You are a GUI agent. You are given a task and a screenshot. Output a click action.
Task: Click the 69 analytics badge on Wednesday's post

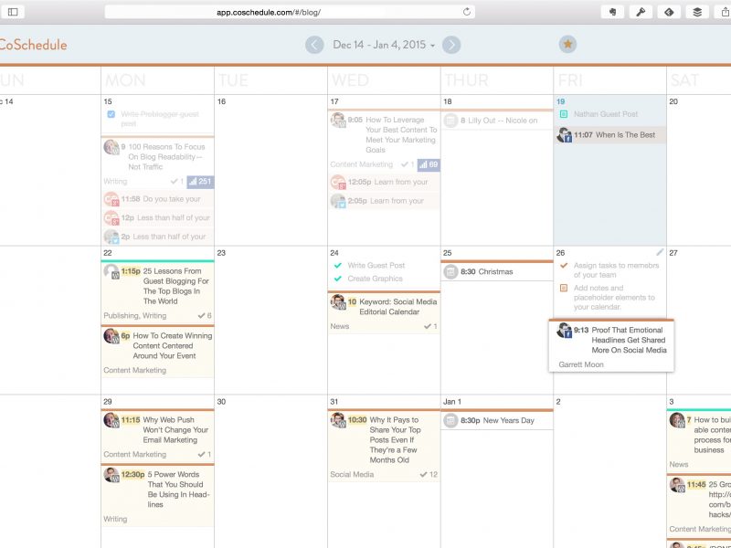point(428,164)
